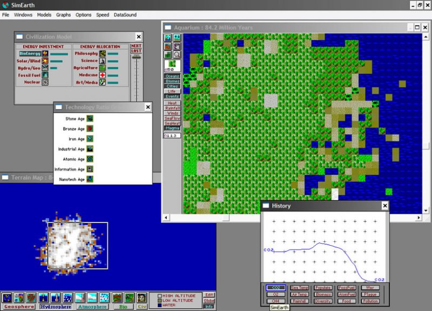
Task: Click the Atomic Age icon
Action: click(x=90, y=159)
